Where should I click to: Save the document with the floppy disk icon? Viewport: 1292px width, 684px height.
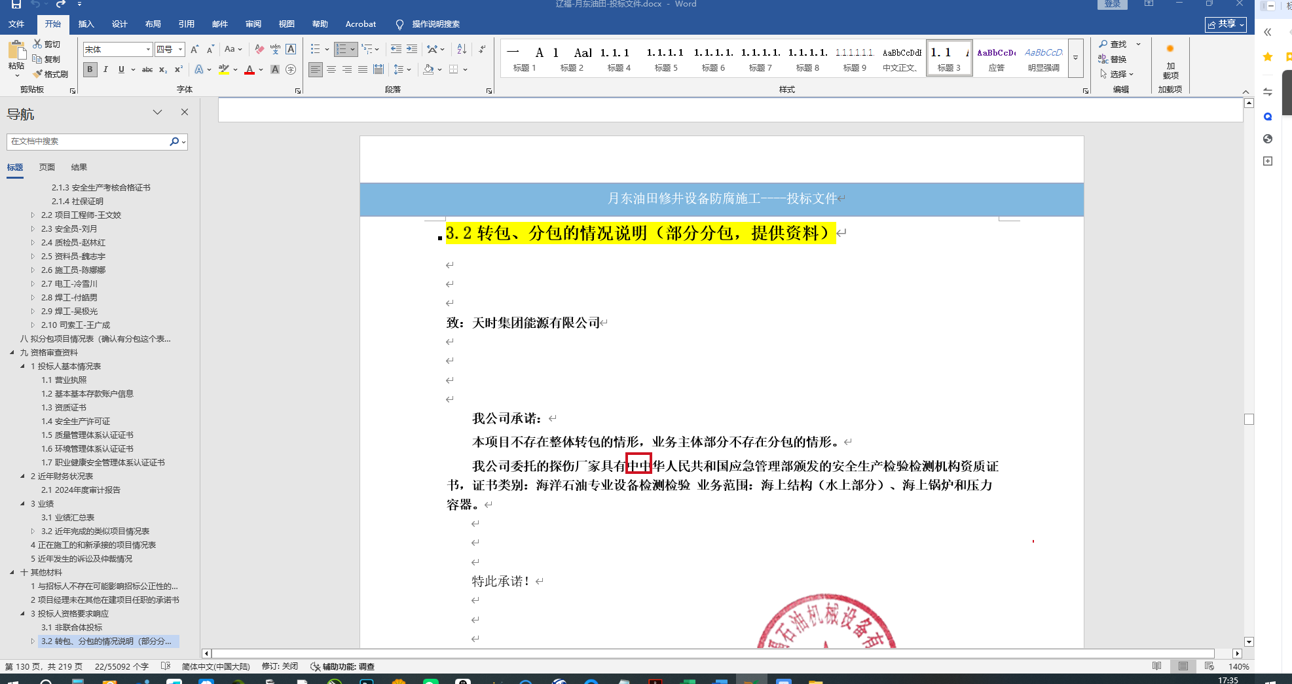coord(16,4)
